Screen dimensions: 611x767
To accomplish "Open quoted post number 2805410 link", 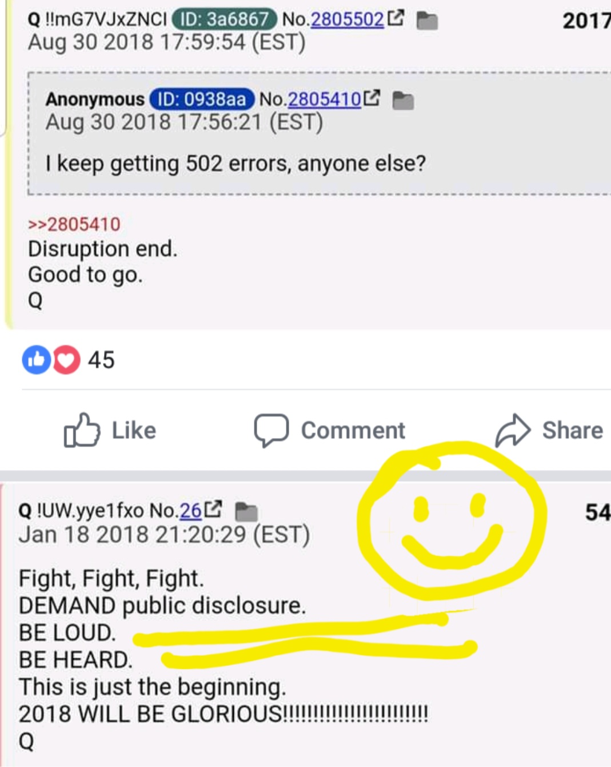I will (324, 100).
